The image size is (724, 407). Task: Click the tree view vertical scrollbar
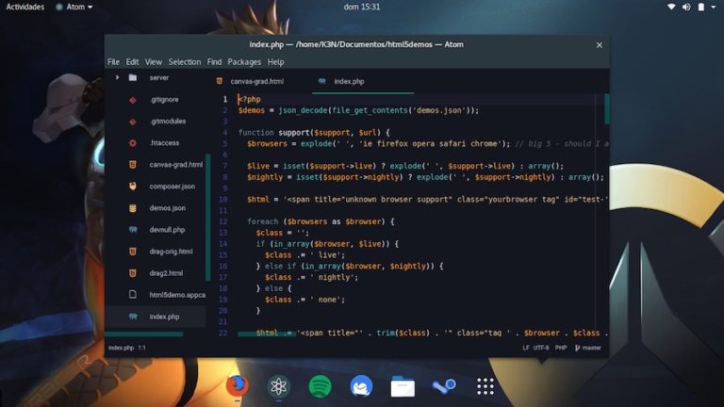tap(207, 218)
